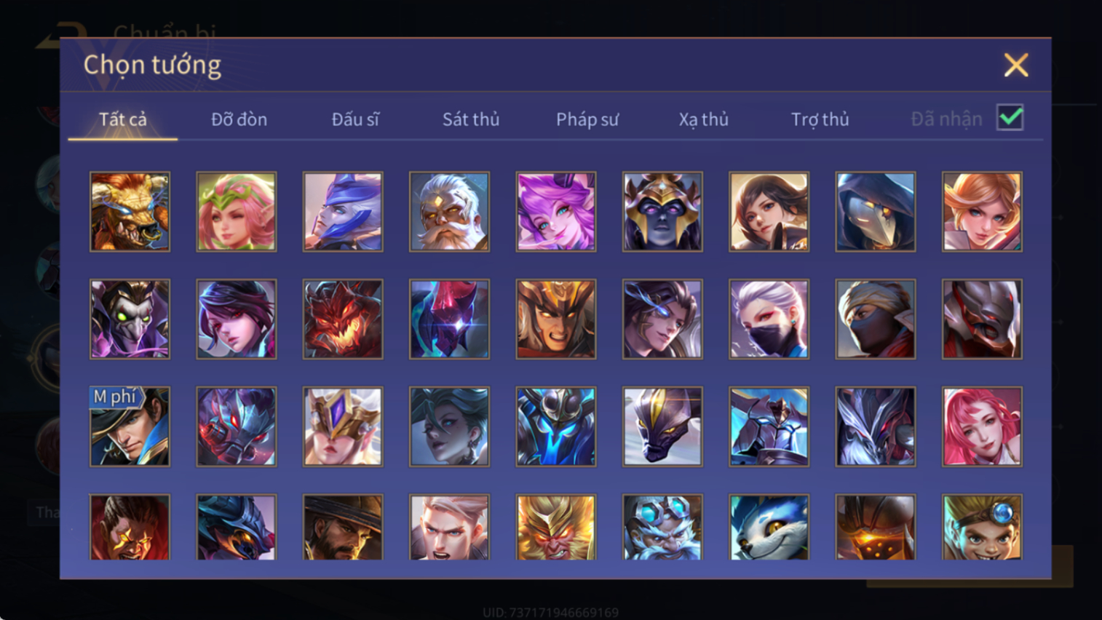Pick the goggles-wearing blonde kid hero
The image size is (1102, 620).
tap(982, 527)
